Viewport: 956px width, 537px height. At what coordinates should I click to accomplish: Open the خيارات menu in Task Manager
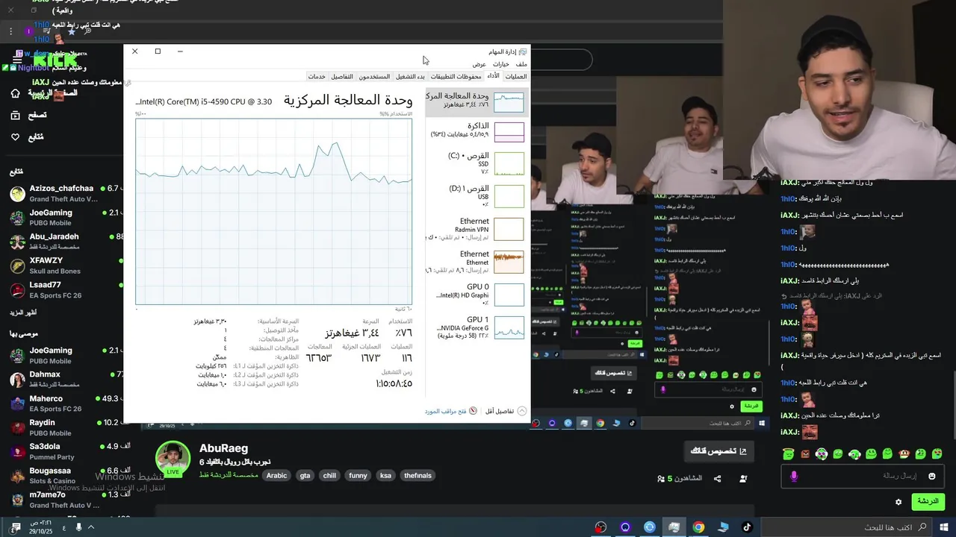click(501, 64)
